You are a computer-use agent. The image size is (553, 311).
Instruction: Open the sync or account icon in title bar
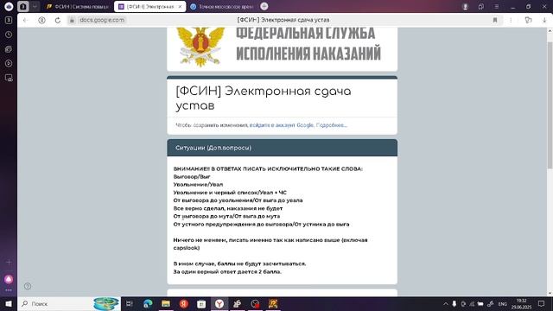coord(481,6)
